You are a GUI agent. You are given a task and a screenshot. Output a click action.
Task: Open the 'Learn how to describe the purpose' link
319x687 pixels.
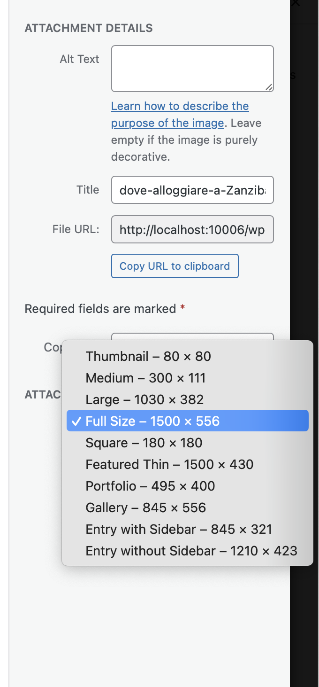click(x=180, y=106)
